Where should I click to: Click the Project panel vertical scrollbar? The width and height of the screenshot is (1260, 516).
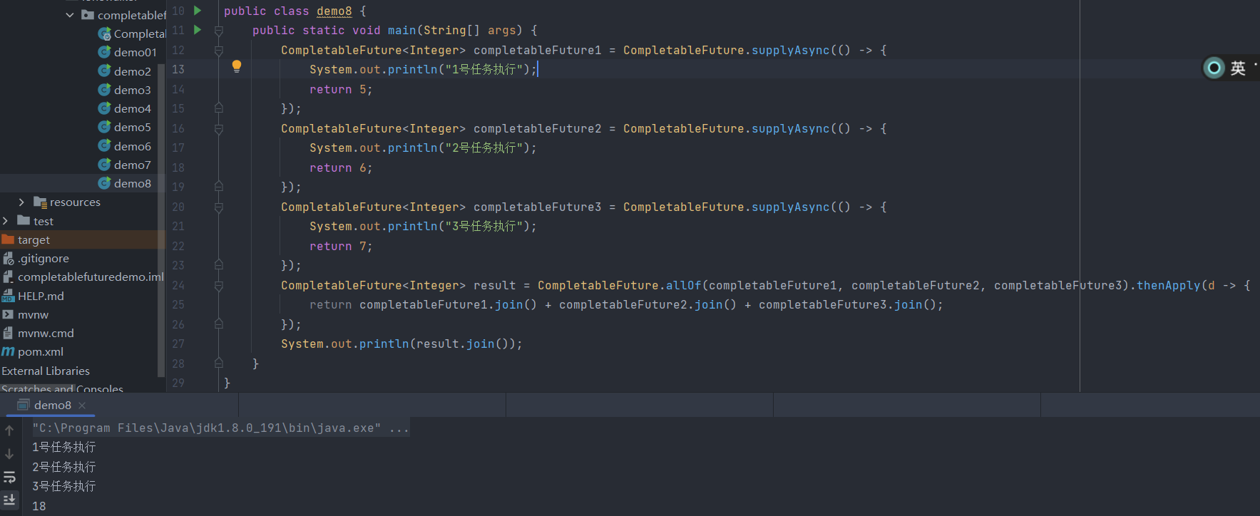161,214
